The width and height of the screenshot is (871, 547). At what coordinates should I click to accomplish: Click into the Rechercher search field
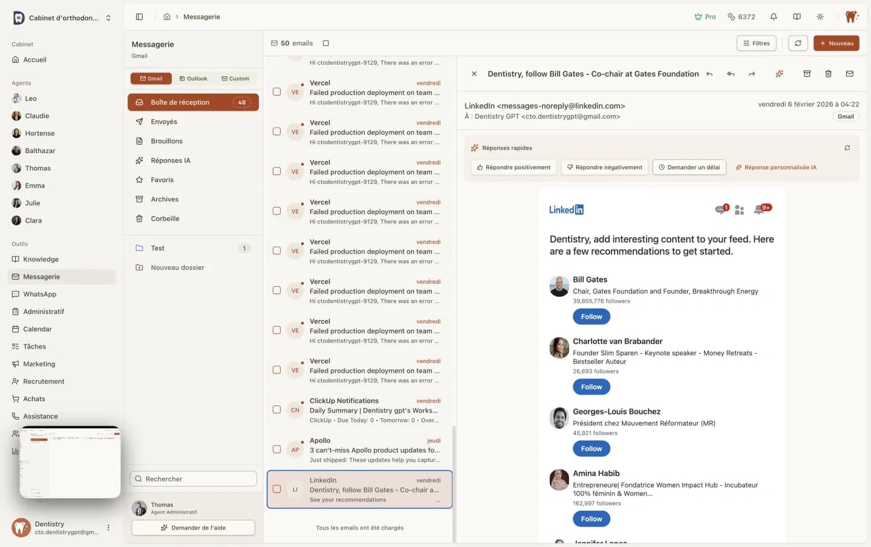point(193,479)
